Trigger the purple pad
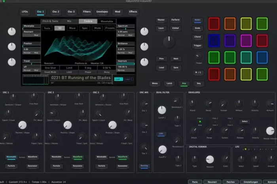The width and height of the screenshot is (277, 184). 230,41
